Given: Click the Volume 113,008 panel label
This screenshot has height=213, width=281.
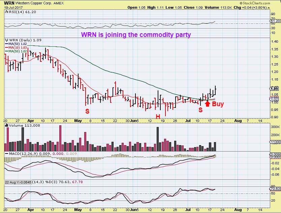Looking at the screenshot, I should 24,125.
